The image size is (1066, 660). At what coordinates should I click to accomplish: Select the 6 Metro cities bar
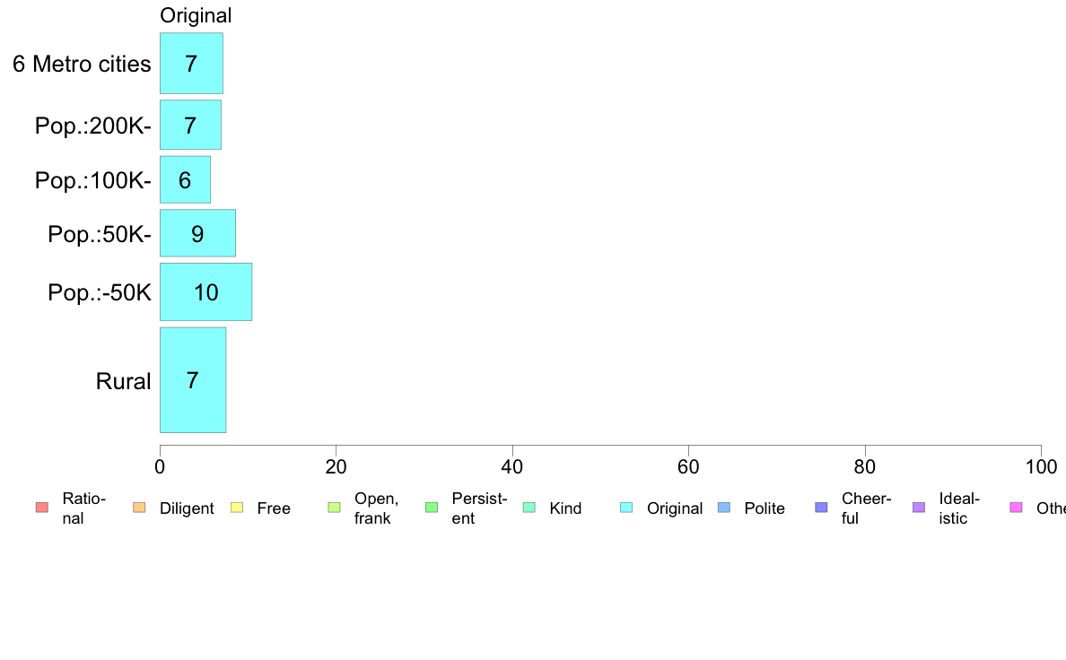[x=192, y=63]
